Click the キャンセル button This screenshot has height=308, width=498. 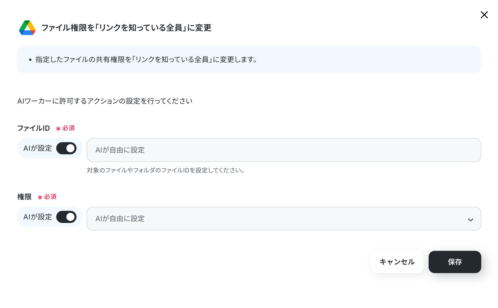point(397,262)
